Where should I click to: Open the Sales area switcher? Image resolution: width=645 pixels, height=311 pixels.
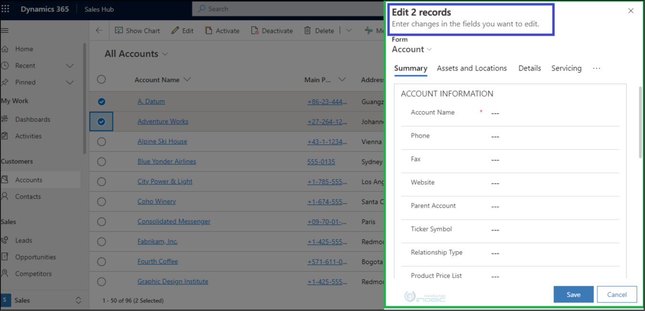[x=78, y=301]
